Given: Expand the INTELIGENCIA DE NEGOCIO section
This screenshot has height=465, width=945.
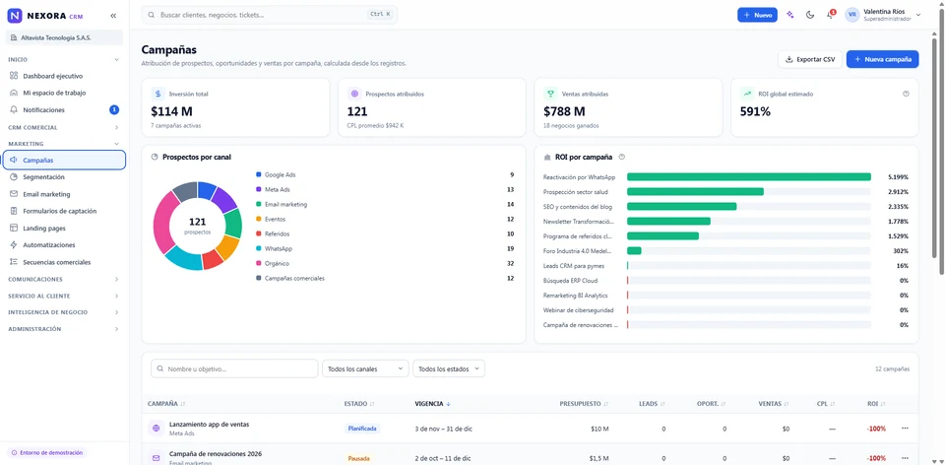Looking at the screenshot, I should coord(116,312).
